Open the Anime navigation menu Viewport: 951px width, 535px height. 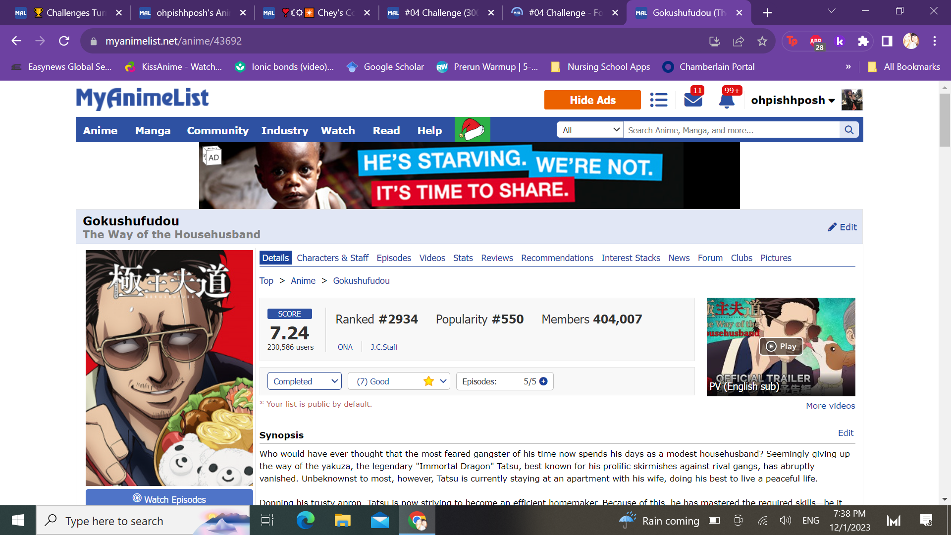tap(100, 130)
